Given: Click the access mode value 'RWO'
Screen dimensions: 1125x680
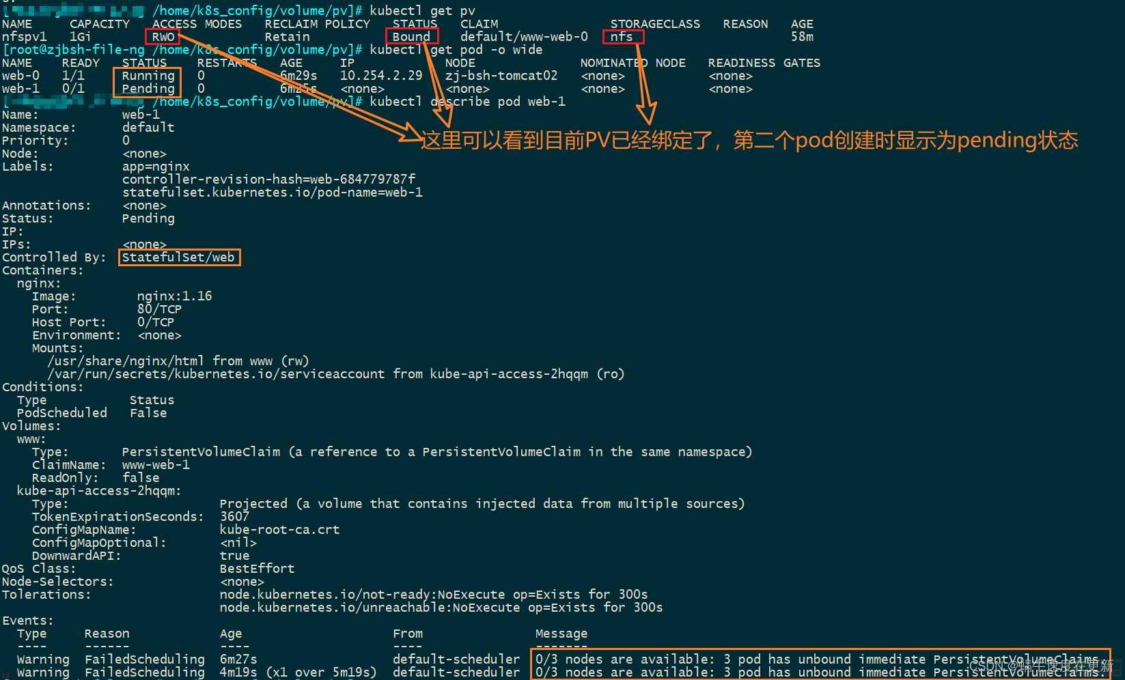Looking at the screenshot, I should tap(163, 37).
